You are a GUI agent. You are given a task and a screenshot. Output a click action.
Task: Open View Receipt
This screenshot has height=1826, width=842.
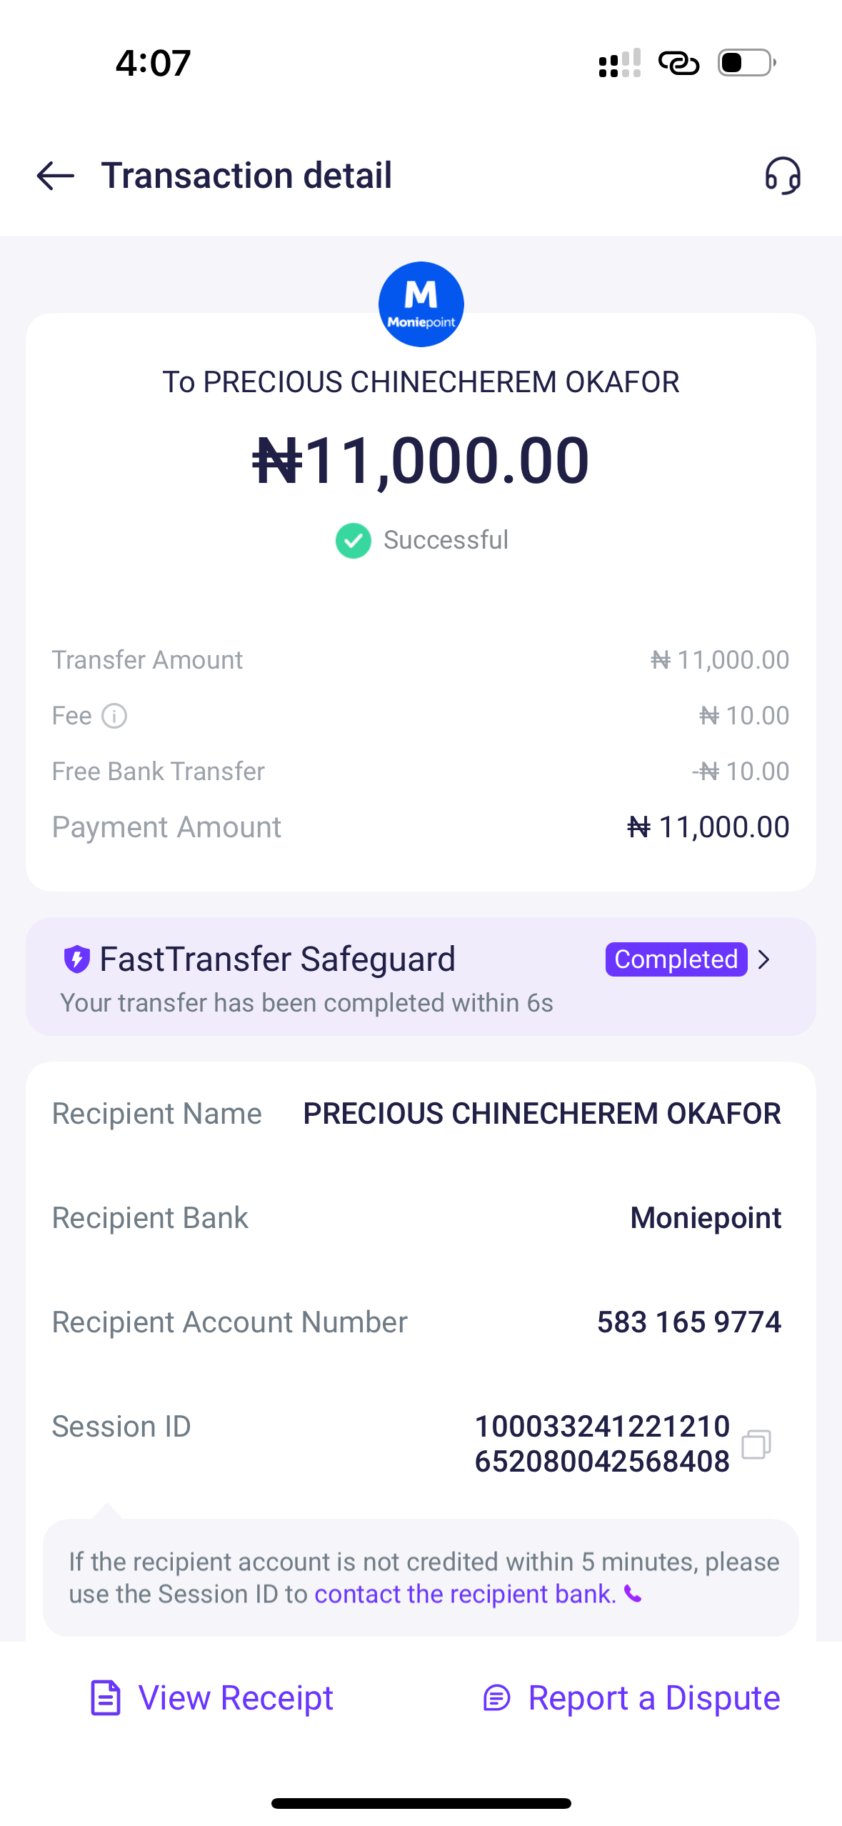236,1698
